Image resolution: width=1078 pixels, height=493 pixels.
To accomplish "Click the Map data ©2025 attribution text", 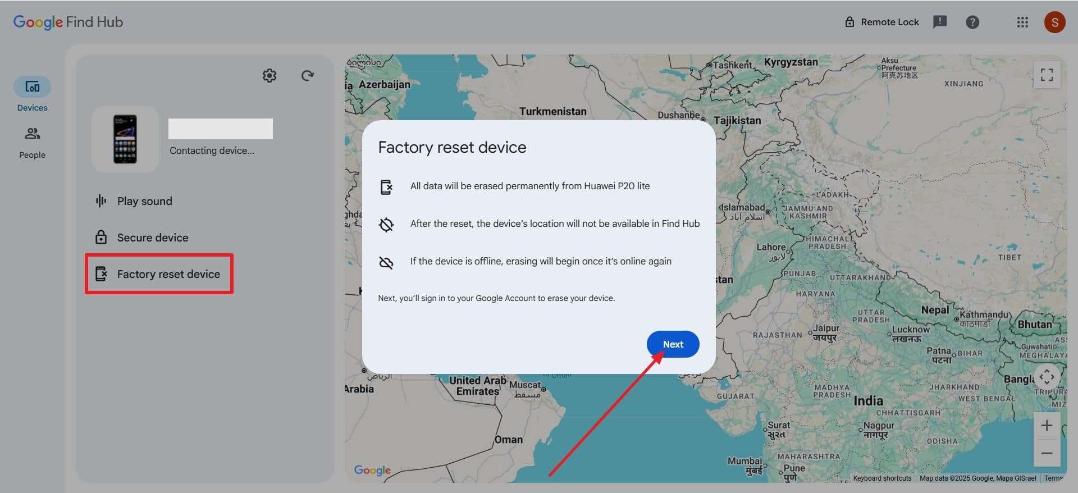I will click(x=977, y=478).
